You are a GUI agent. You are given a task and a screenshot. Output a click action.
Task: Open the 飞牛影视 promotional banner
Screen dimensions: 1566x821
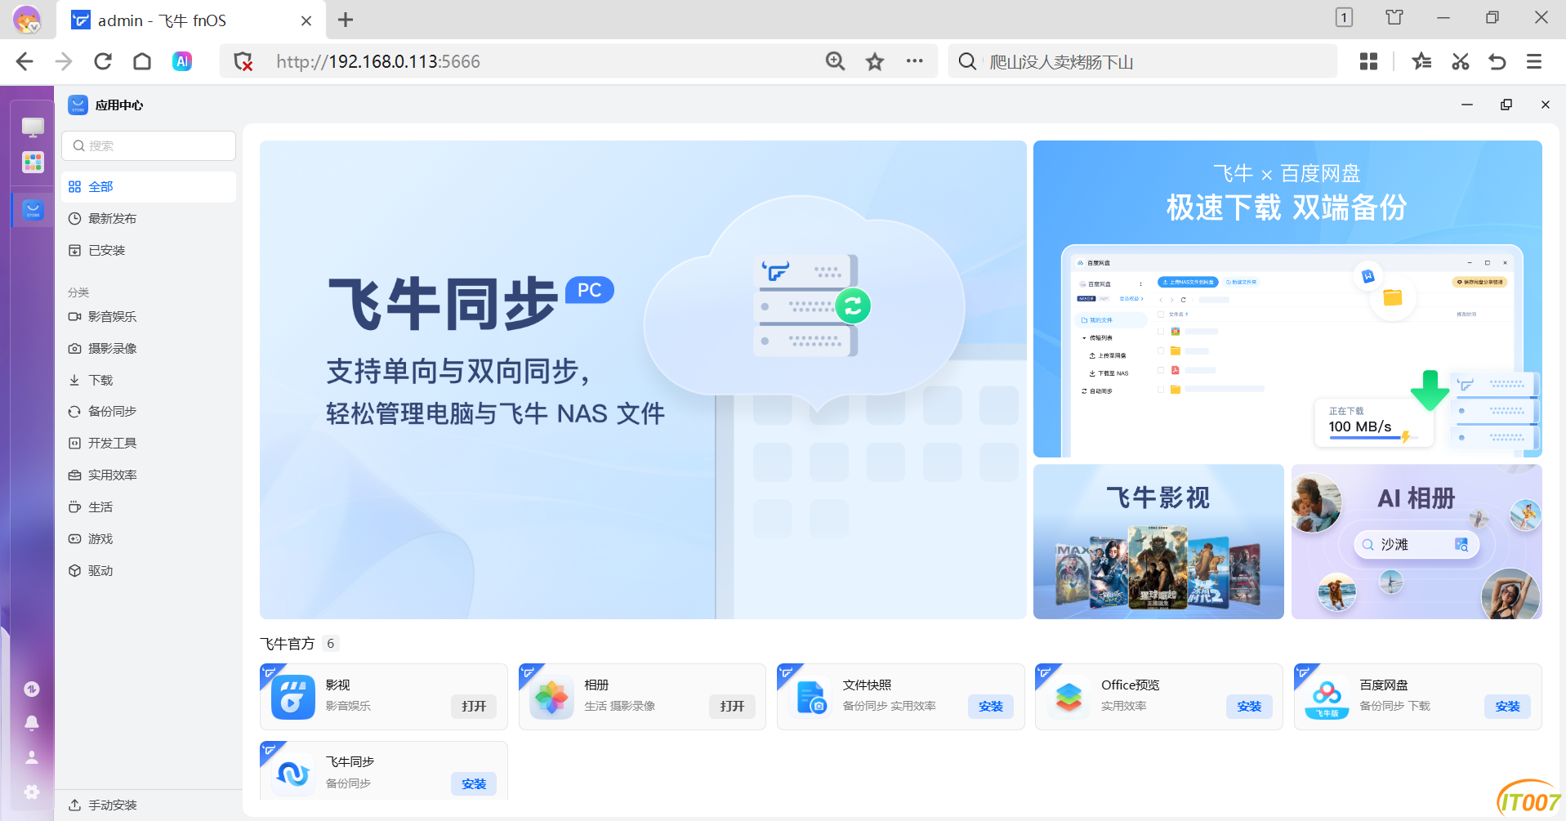point(1158,542)
